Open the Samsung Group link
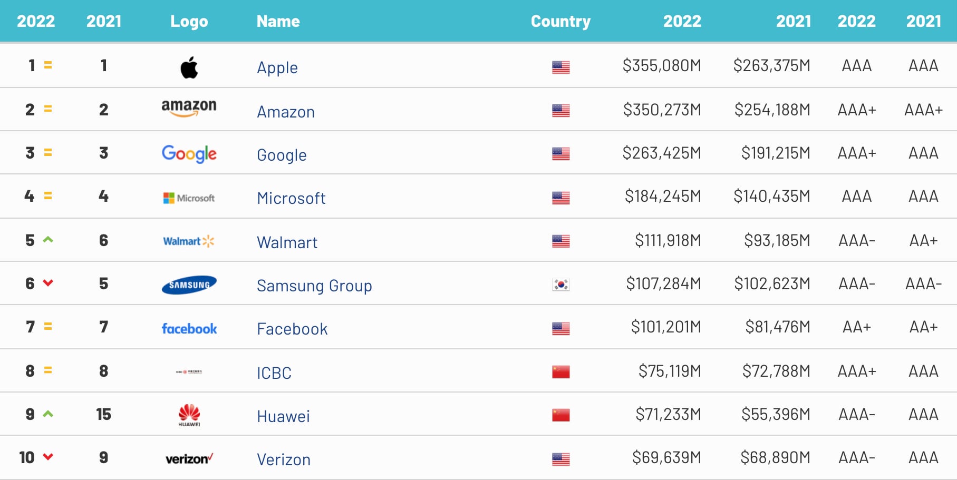This screenshot has height=480, width=957. (x=314, y=286)
